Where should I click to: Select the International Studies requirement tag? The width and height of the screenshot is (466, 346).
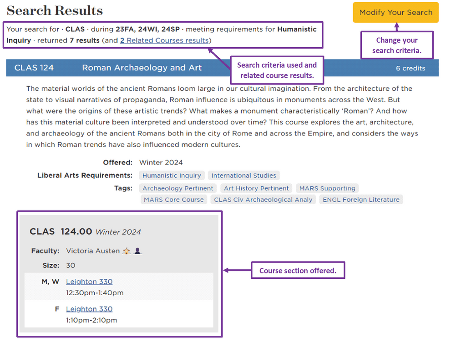point(243,175)
